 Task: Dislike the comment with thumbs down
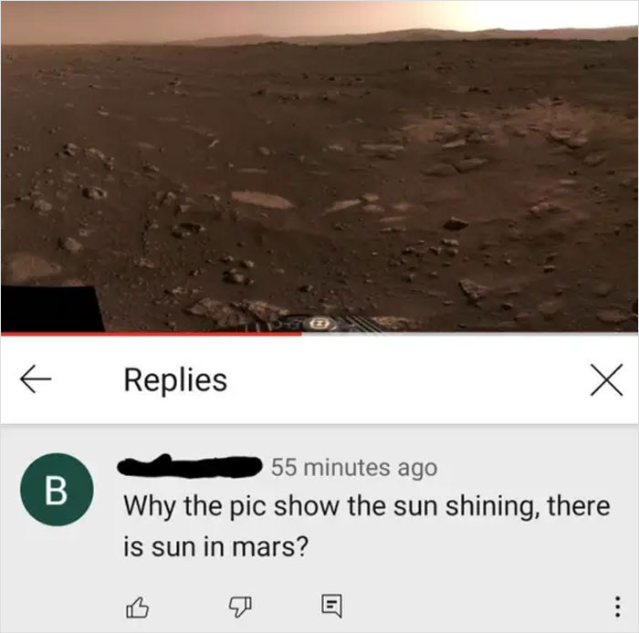239,607
